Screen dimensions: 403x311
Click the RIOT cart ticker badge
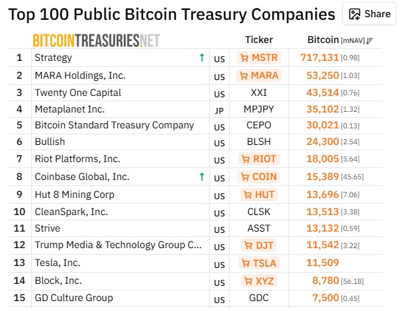tap(259, 159)
